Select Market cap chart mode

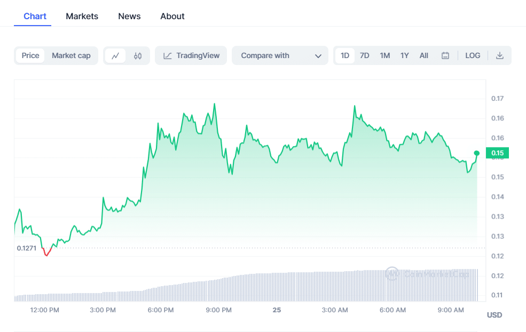[71, 55]
